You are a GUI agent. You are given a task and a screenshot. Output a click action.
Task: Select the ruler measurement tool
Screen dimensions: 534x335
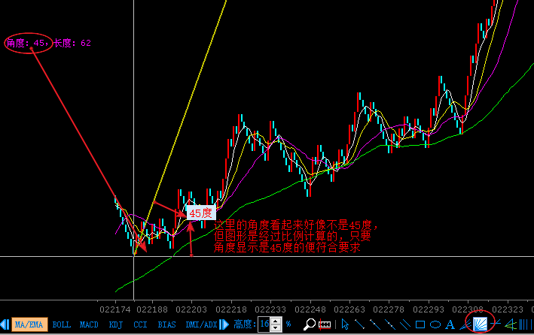point(325,324)
